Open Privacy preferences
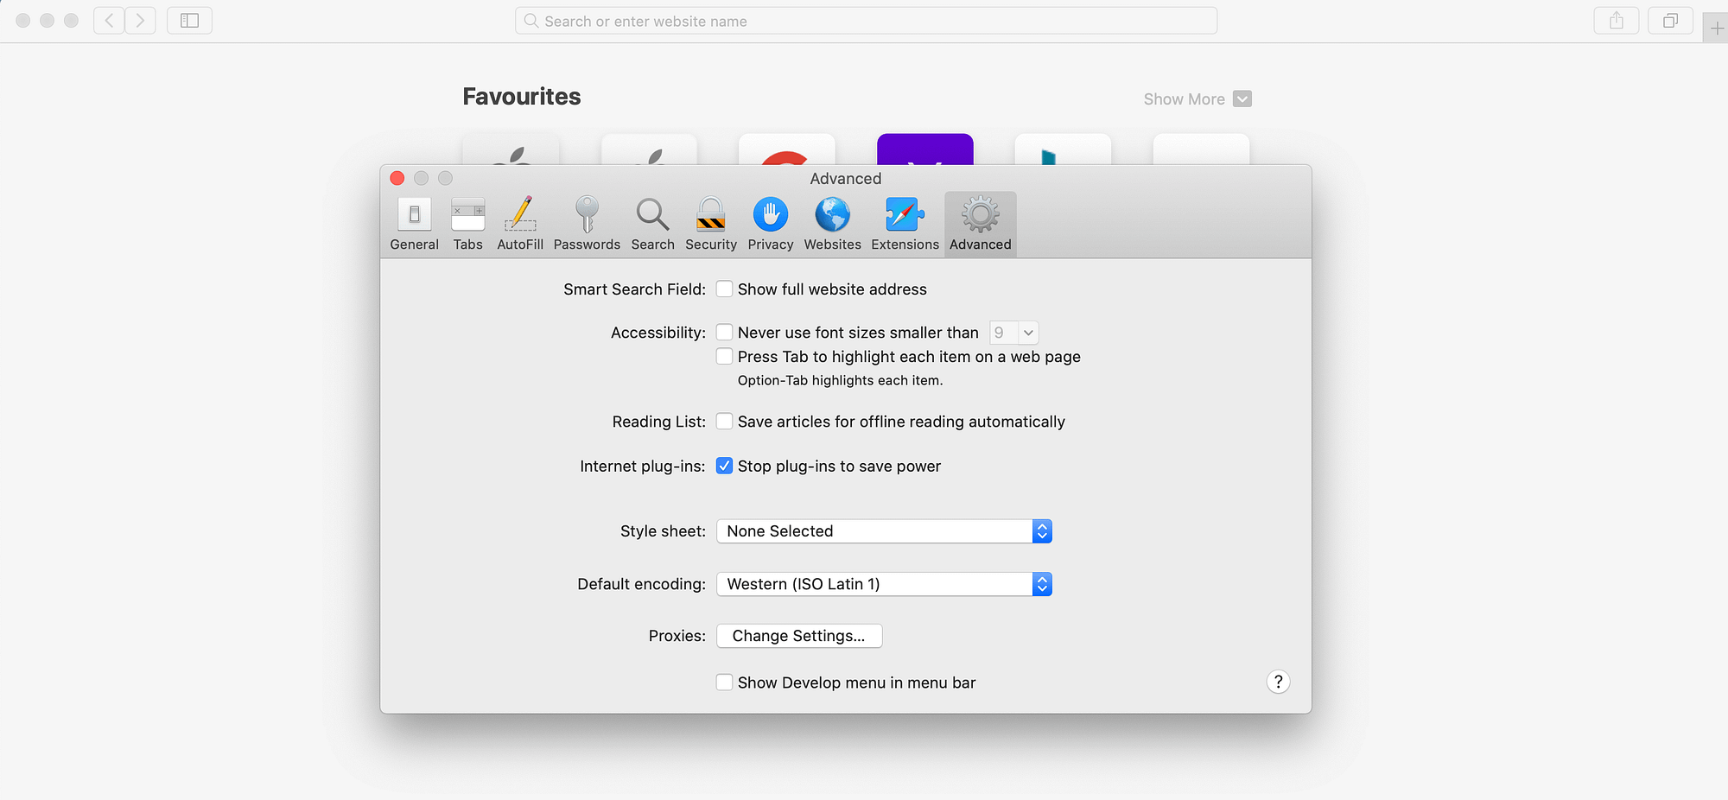The height and width of the screenshot is (800, 1728). (770, 223)
